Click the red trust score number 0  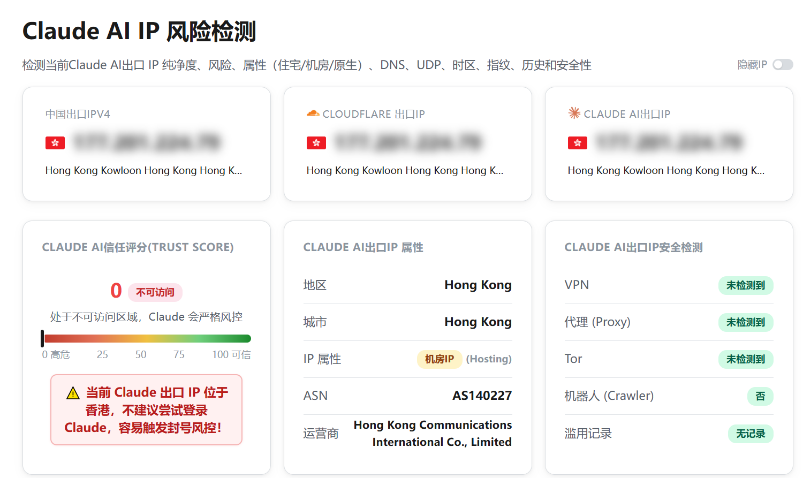[x=116, y=291]
